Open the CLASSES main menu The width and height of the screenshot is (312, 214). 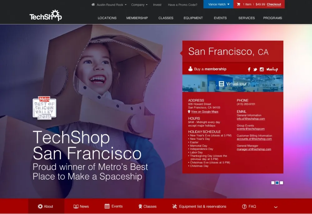pyautogui.click(x=166, y=18)
